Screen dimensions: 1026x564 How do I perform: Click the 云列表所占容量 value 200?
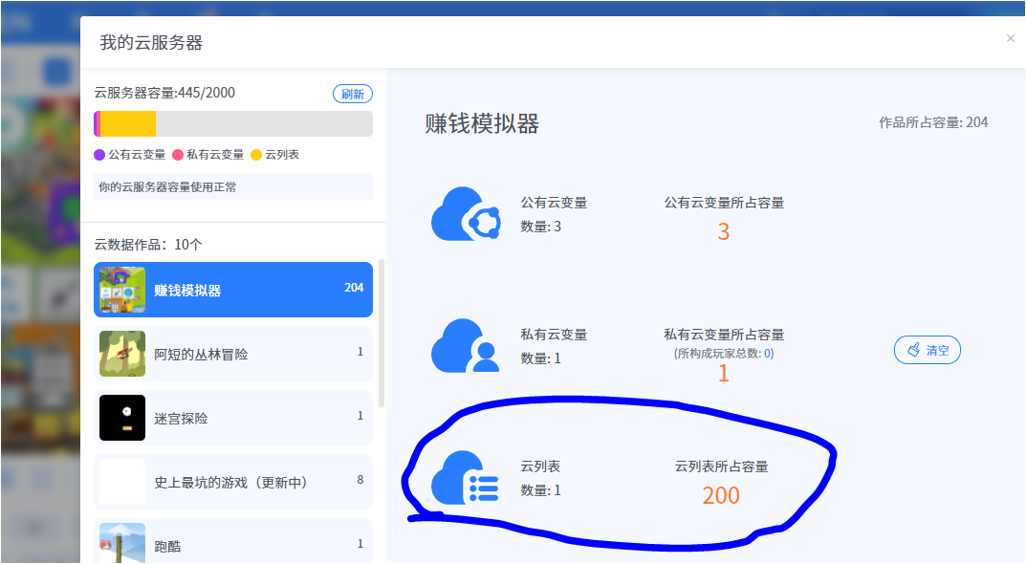[721, 495]
